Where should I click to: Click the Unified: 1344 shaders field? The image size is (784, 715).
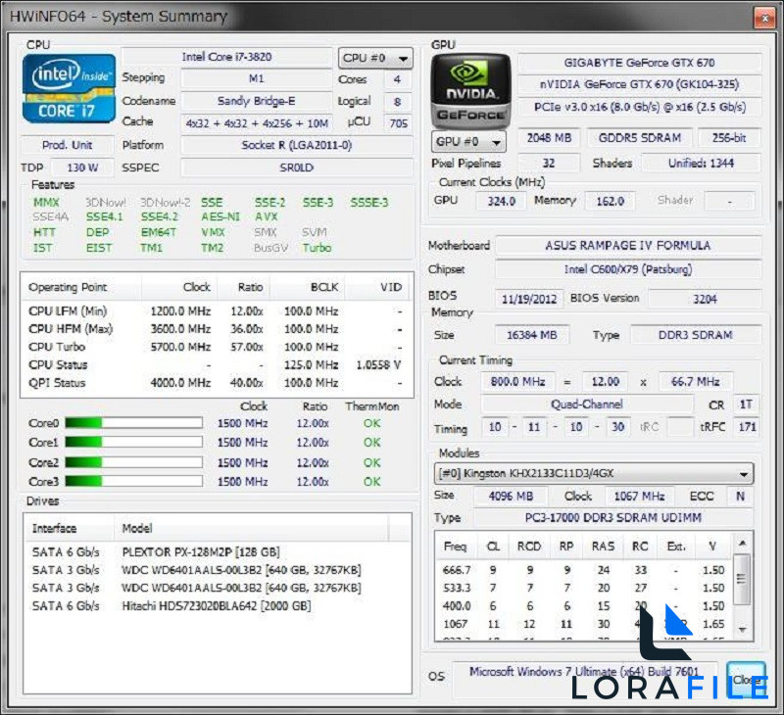coord(701,164)
